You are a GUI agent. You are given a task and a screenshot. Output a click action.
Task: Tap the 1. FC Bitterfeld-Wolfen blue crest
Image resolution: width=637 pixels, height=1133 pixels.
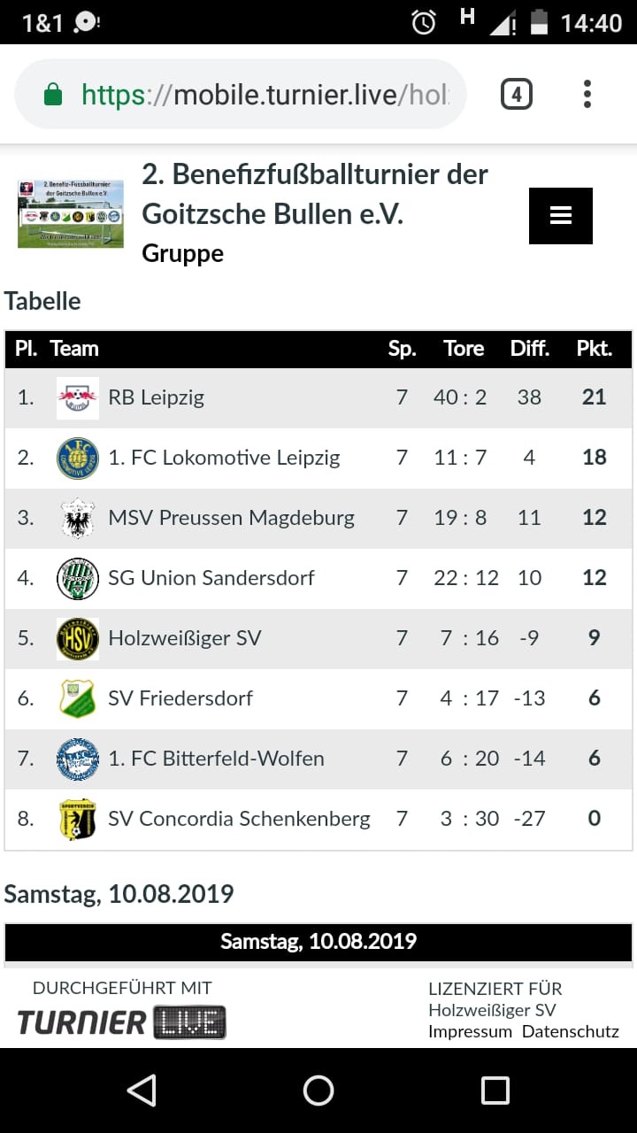[78, 759]
